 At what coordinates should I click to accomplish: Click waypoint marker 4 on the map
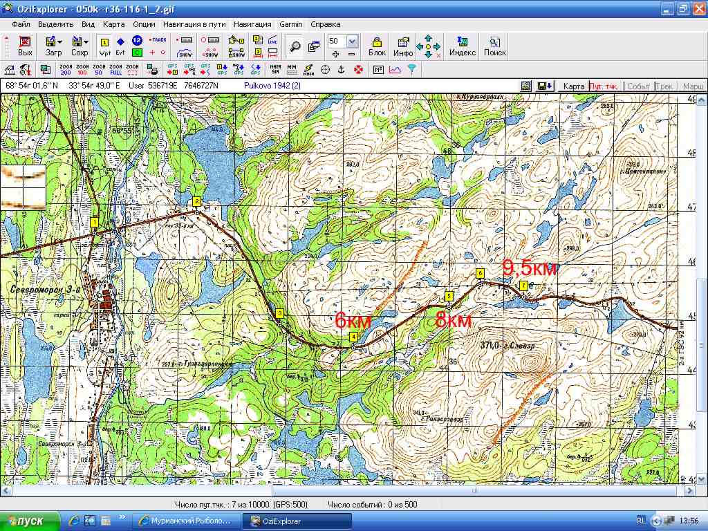point(353,337)
